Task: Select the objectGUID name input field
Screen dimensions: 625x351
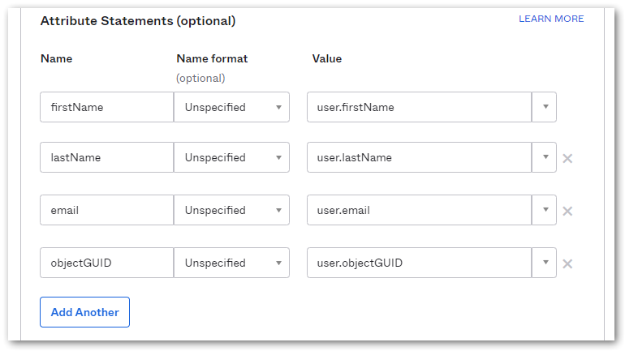Action: tap(106, 263)
